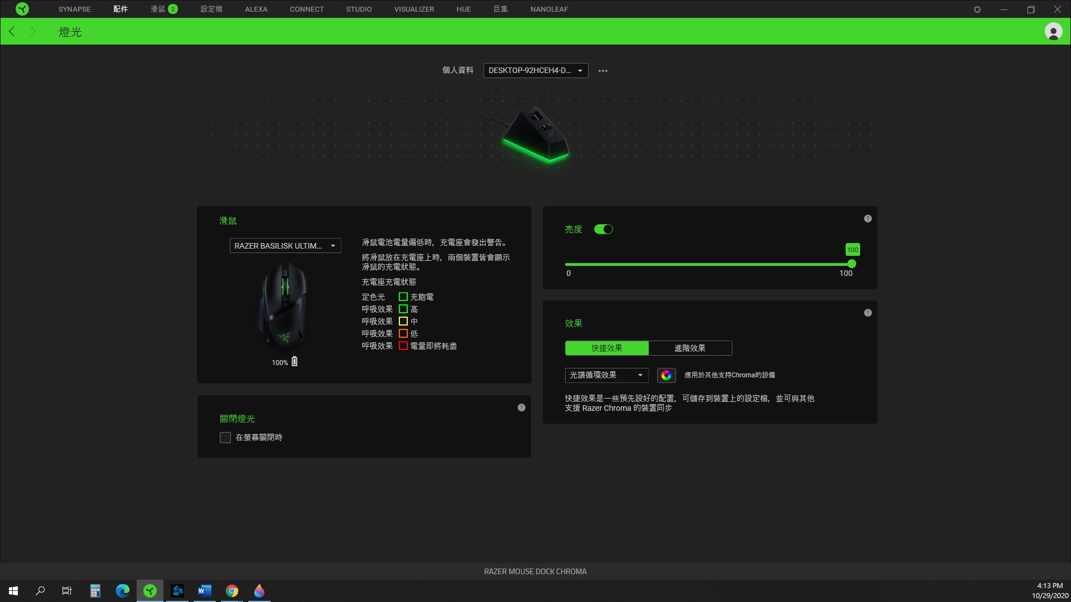Select the 進階效果 button
This screenshot has height=602, width=1071.
click(690, 348)
